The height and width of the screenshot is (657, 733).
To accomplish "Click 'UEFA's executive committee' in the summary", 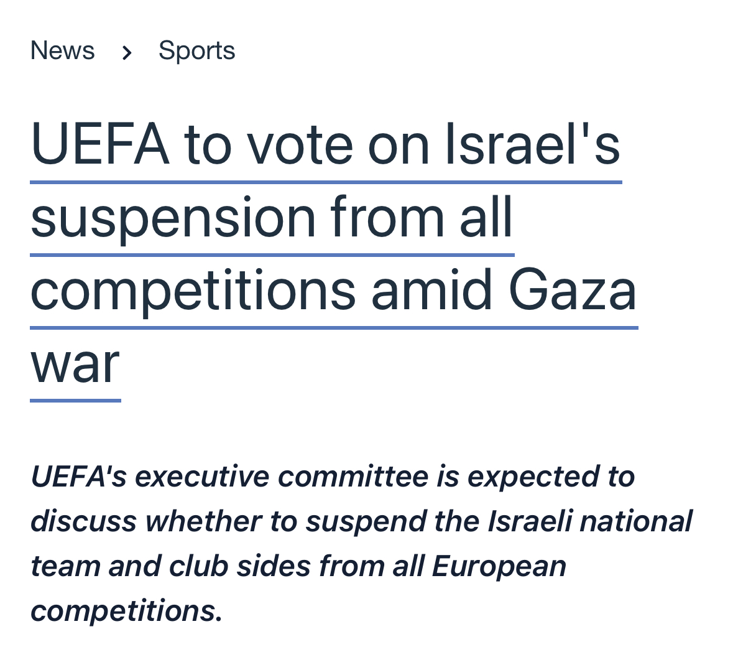I will click(x=229, y=477).
